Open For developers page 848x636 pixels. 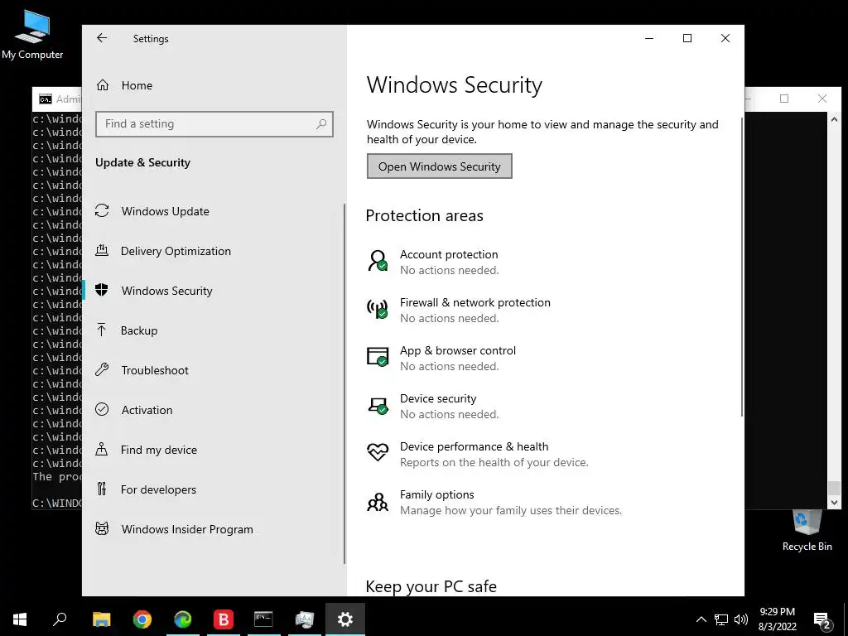[214, 489]
